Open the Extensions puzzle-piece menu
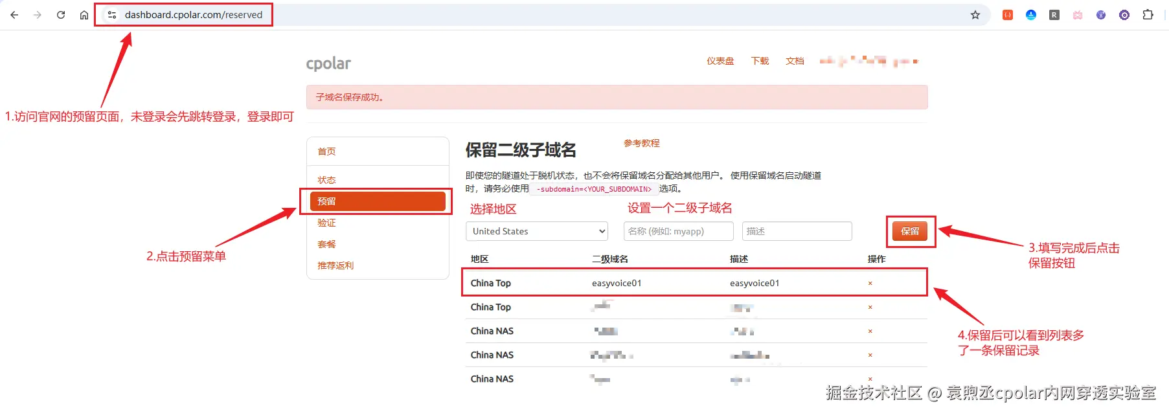 coord(1148,15)
